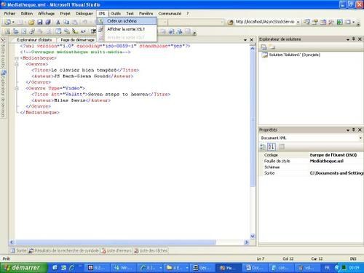Screen dimensions: 364x273
Task: Open the new project dropdown arrow
Action: pyautogui.click(x=13, y=23)
